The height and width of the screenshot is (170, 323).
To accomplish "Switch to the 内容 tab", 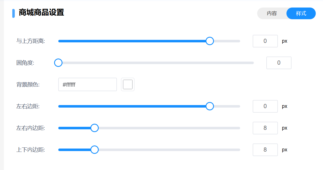I will click(272, 13).
